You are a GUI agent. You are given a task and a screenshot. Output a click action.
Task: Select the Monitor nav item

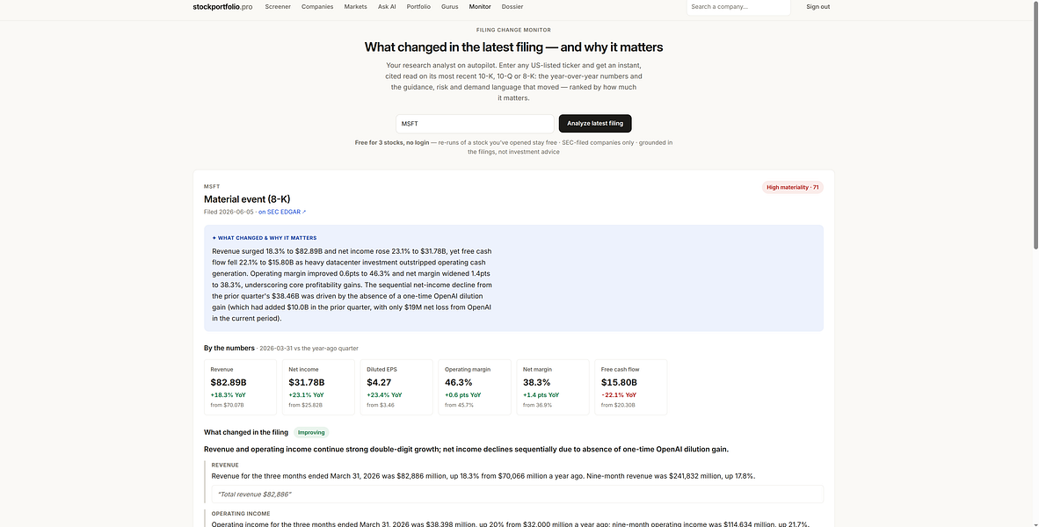[x=480, y=7]
